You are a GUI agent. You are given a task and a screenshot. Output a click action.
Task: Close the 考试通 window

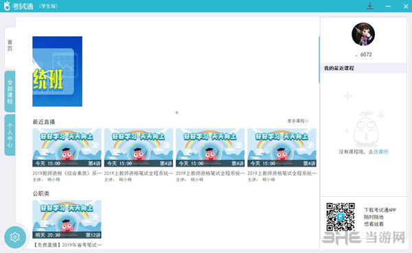(x=406, y=6)
